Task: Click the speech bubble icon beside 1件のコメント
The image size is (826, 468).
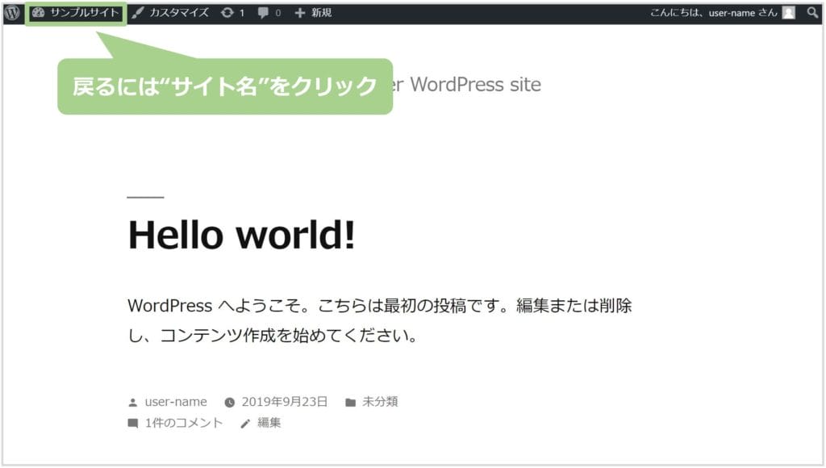Action: click(x=133, y=424)
